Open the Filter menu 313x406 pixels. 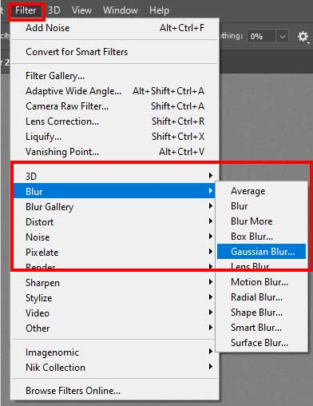[x=26, y=10]
